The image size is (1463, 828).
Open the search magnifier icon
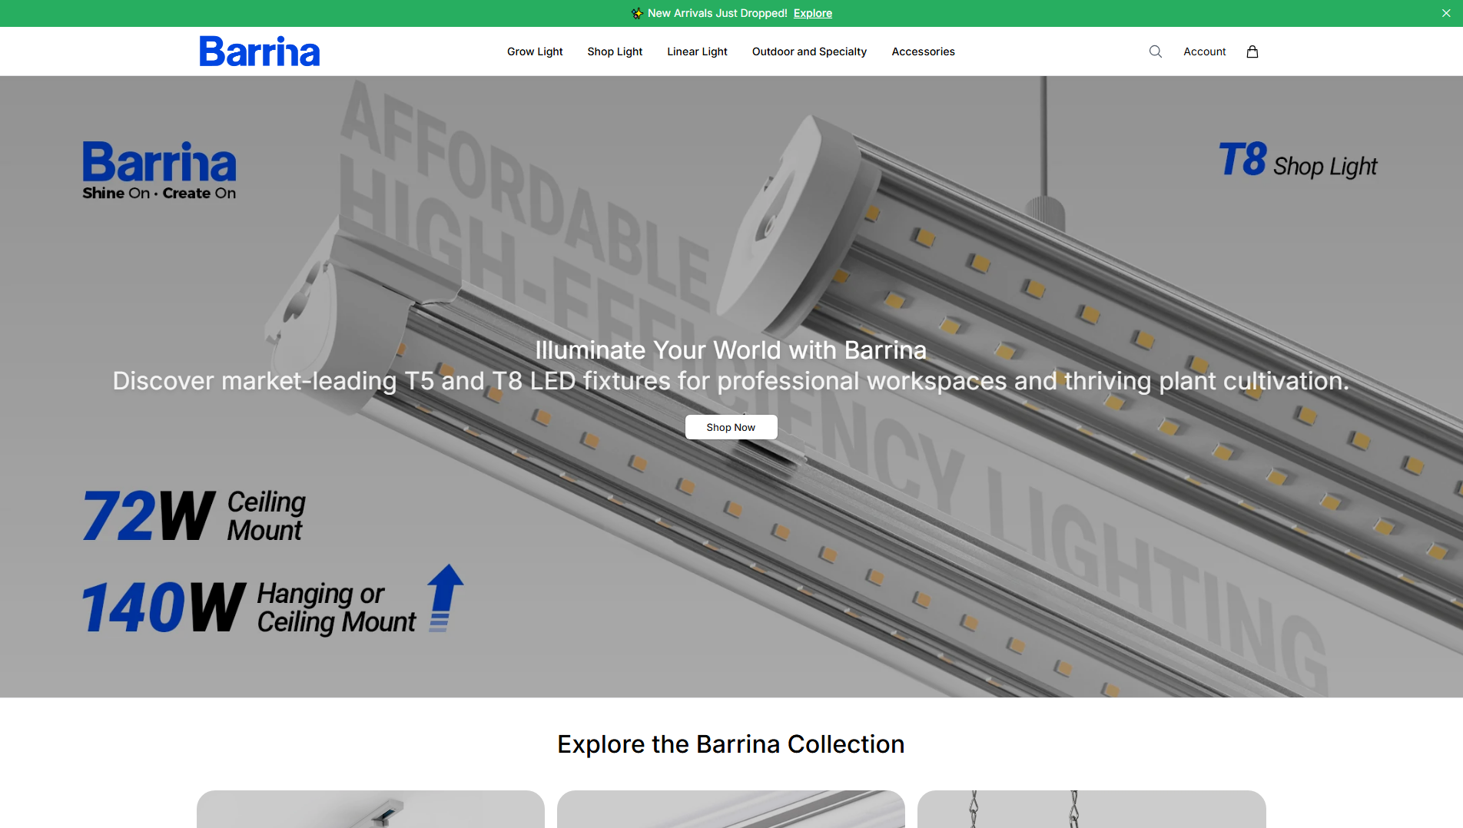coord(1155,51)
